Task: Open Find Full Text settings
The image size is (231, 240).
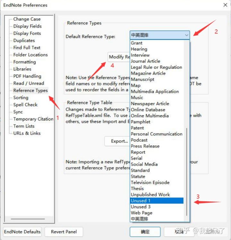Action: click(x=27, y=48)
